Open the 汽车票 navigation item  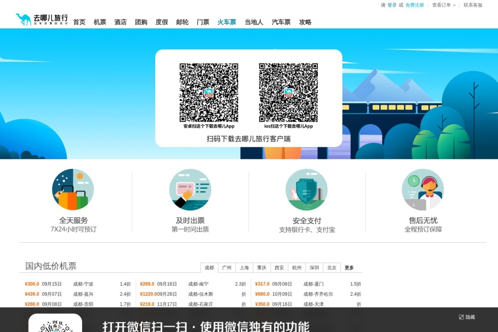[281, 22]
